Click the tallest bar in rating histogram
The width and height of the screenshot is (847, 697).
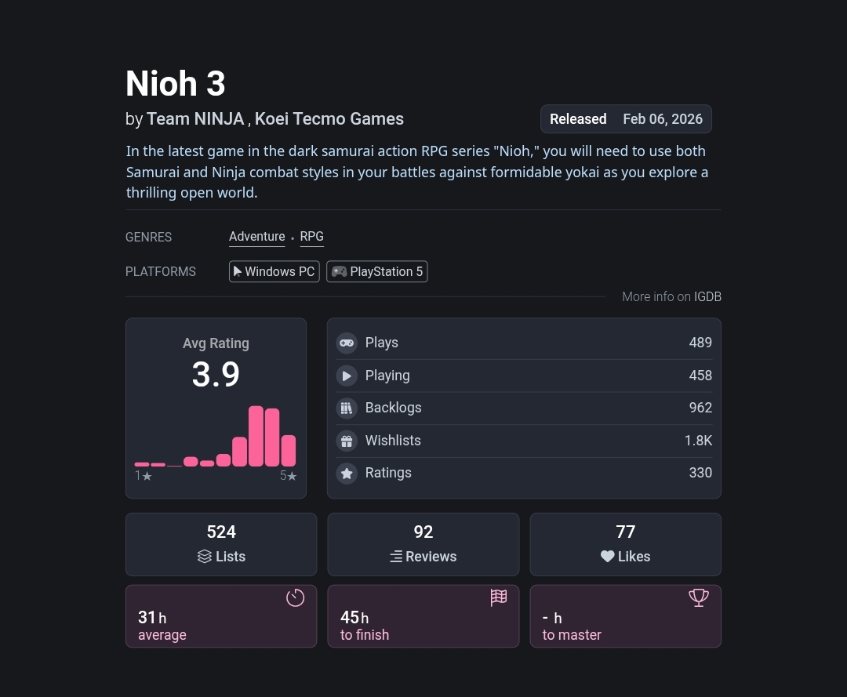pos(256,436)
